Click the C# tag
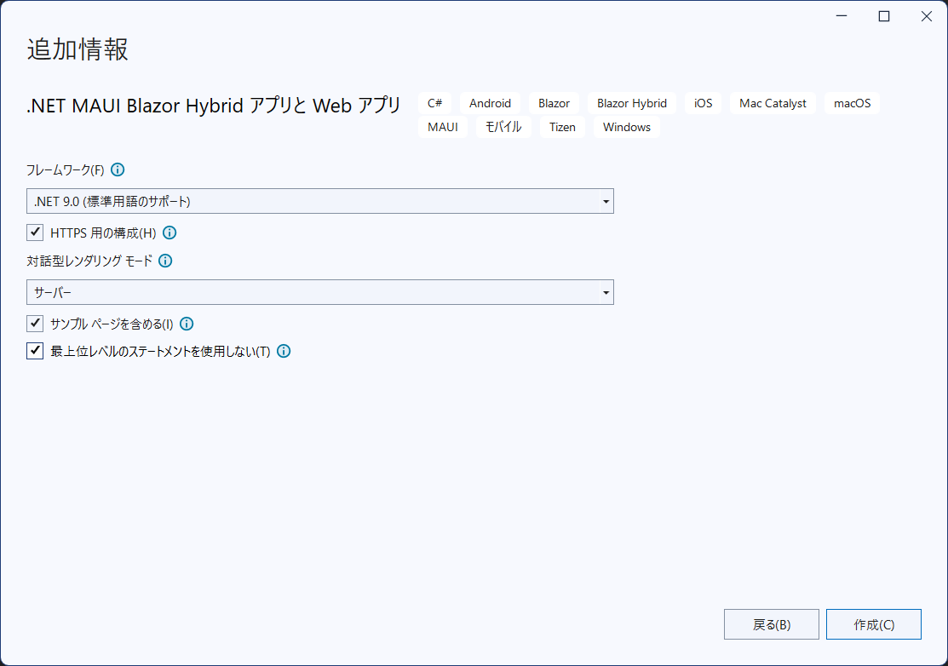Screen dimensions: 948x666 (x=434, y=103)
